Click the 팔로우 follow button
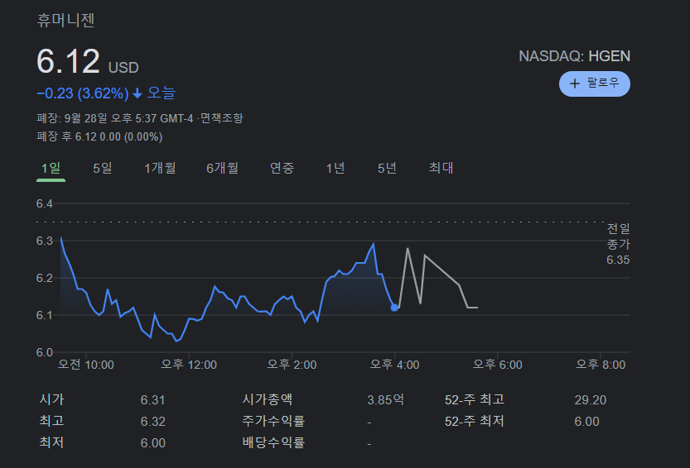The height and width of the screenshot is (468, 690). [x=594, y=84]
